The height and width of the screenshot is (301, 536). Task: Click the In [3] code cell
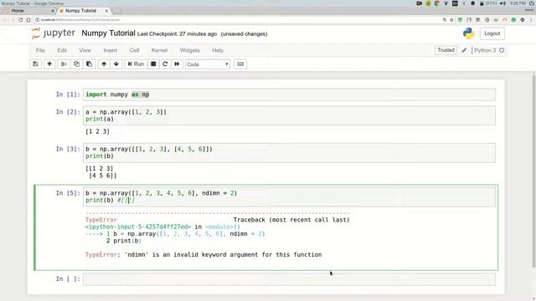click(x=289, y=152)
